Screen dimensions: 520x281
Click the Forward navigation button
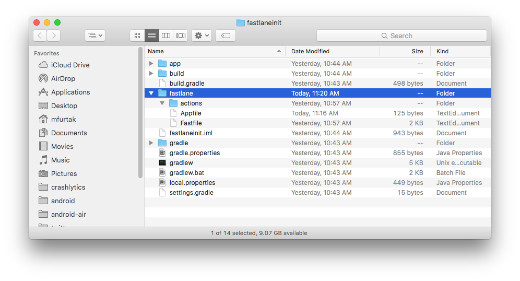tap(53, 36)
